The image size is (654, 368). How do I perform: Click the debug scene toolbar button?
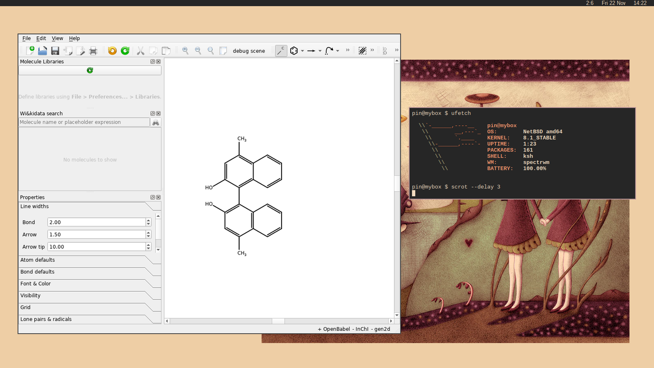pyautogui.click(x=249, y=51)
